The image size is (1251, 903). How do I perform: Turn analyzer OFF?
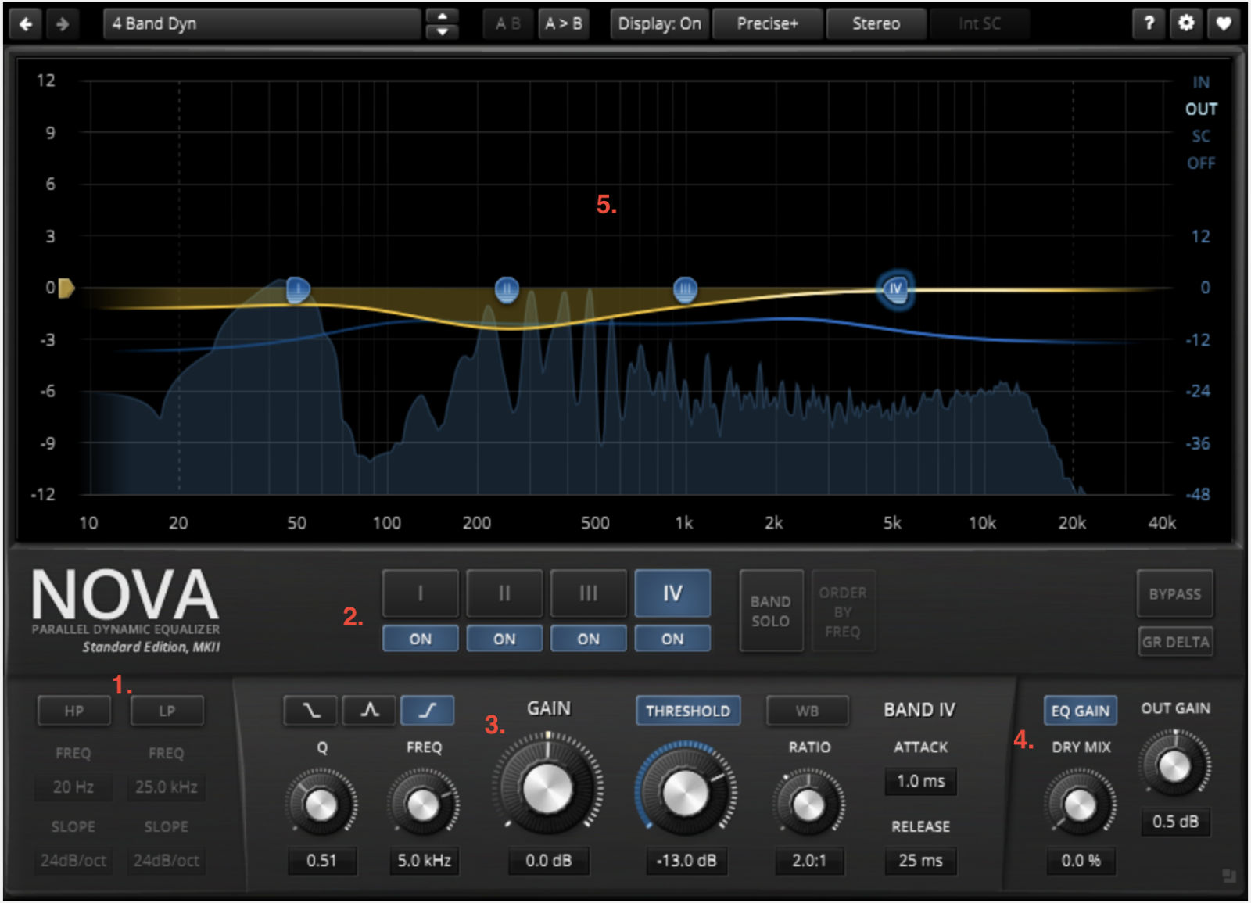[x=1201, y=163]
